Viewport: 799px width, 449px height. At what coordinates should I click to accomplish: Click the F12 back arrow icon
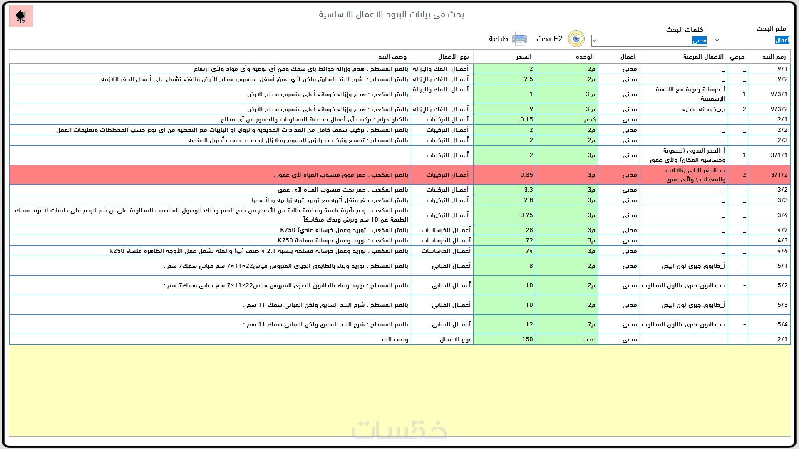coord(21,16)
